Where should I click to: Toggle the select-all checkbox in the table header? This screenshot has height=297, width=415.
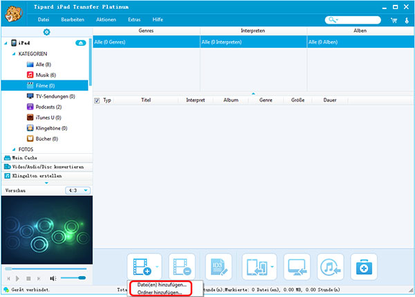(97, 100)
